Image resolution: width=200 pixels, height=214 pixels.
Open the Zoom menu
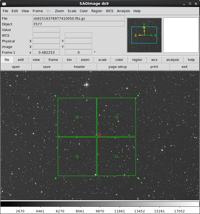(x=59, y=11)
